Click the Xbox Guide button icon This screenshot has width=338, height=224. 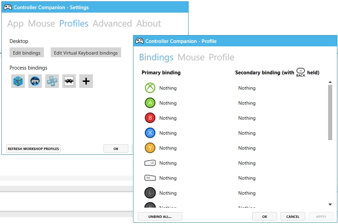click(150, 88)
